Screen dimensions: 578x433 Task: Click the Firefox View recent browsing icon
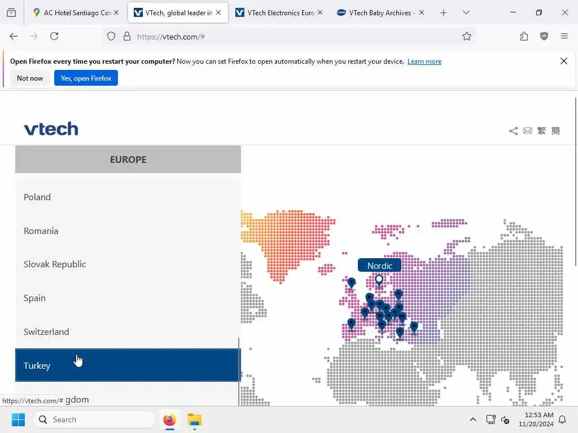point(11,12)
